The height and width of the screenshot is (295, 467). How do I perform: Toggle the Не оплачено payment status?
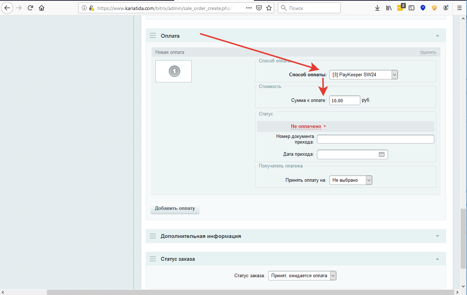(x=308, y=126)
